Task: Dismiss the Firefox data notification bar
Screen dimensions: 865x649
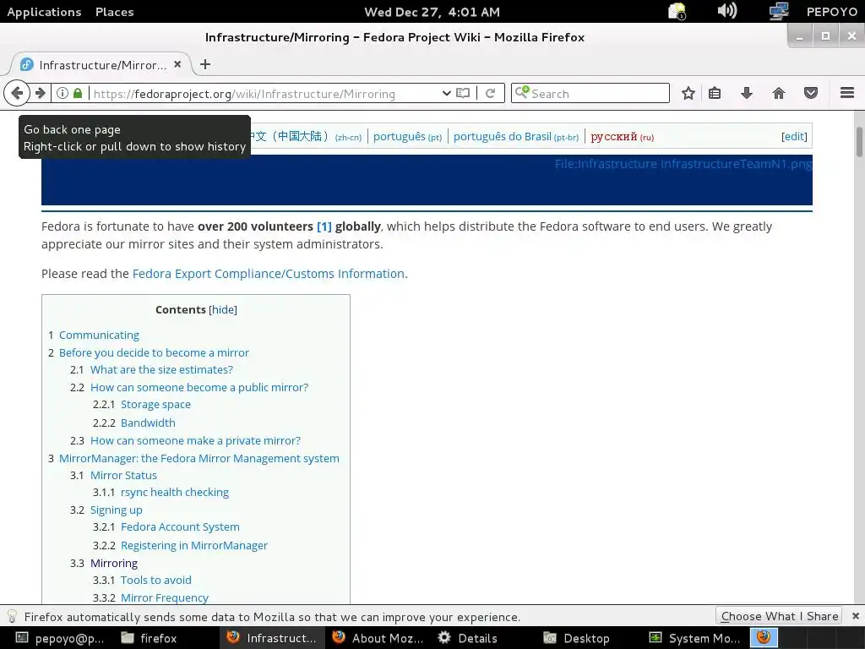Action: 855,616
